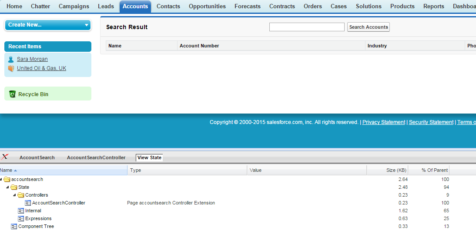Click the account search text field
Image resolution: width=476 pixels, height=241 pixels.
pyautogui.click(x=307, y=27)
